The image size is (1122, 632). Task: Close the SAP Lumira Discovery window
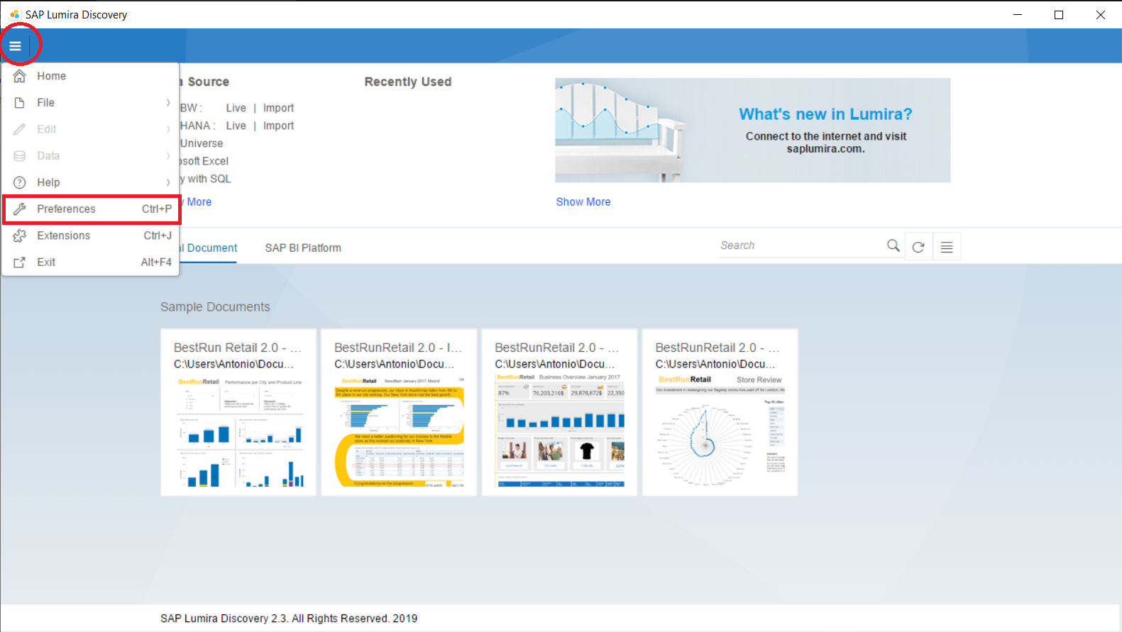point(1101,14)
